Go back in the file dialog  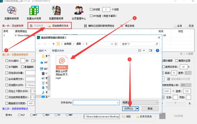pos(39,44)
